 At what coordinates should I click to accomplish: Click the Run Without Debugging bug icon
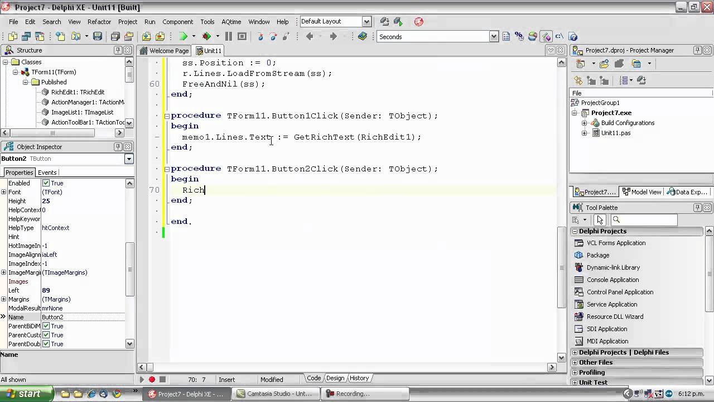click(206, 36)
